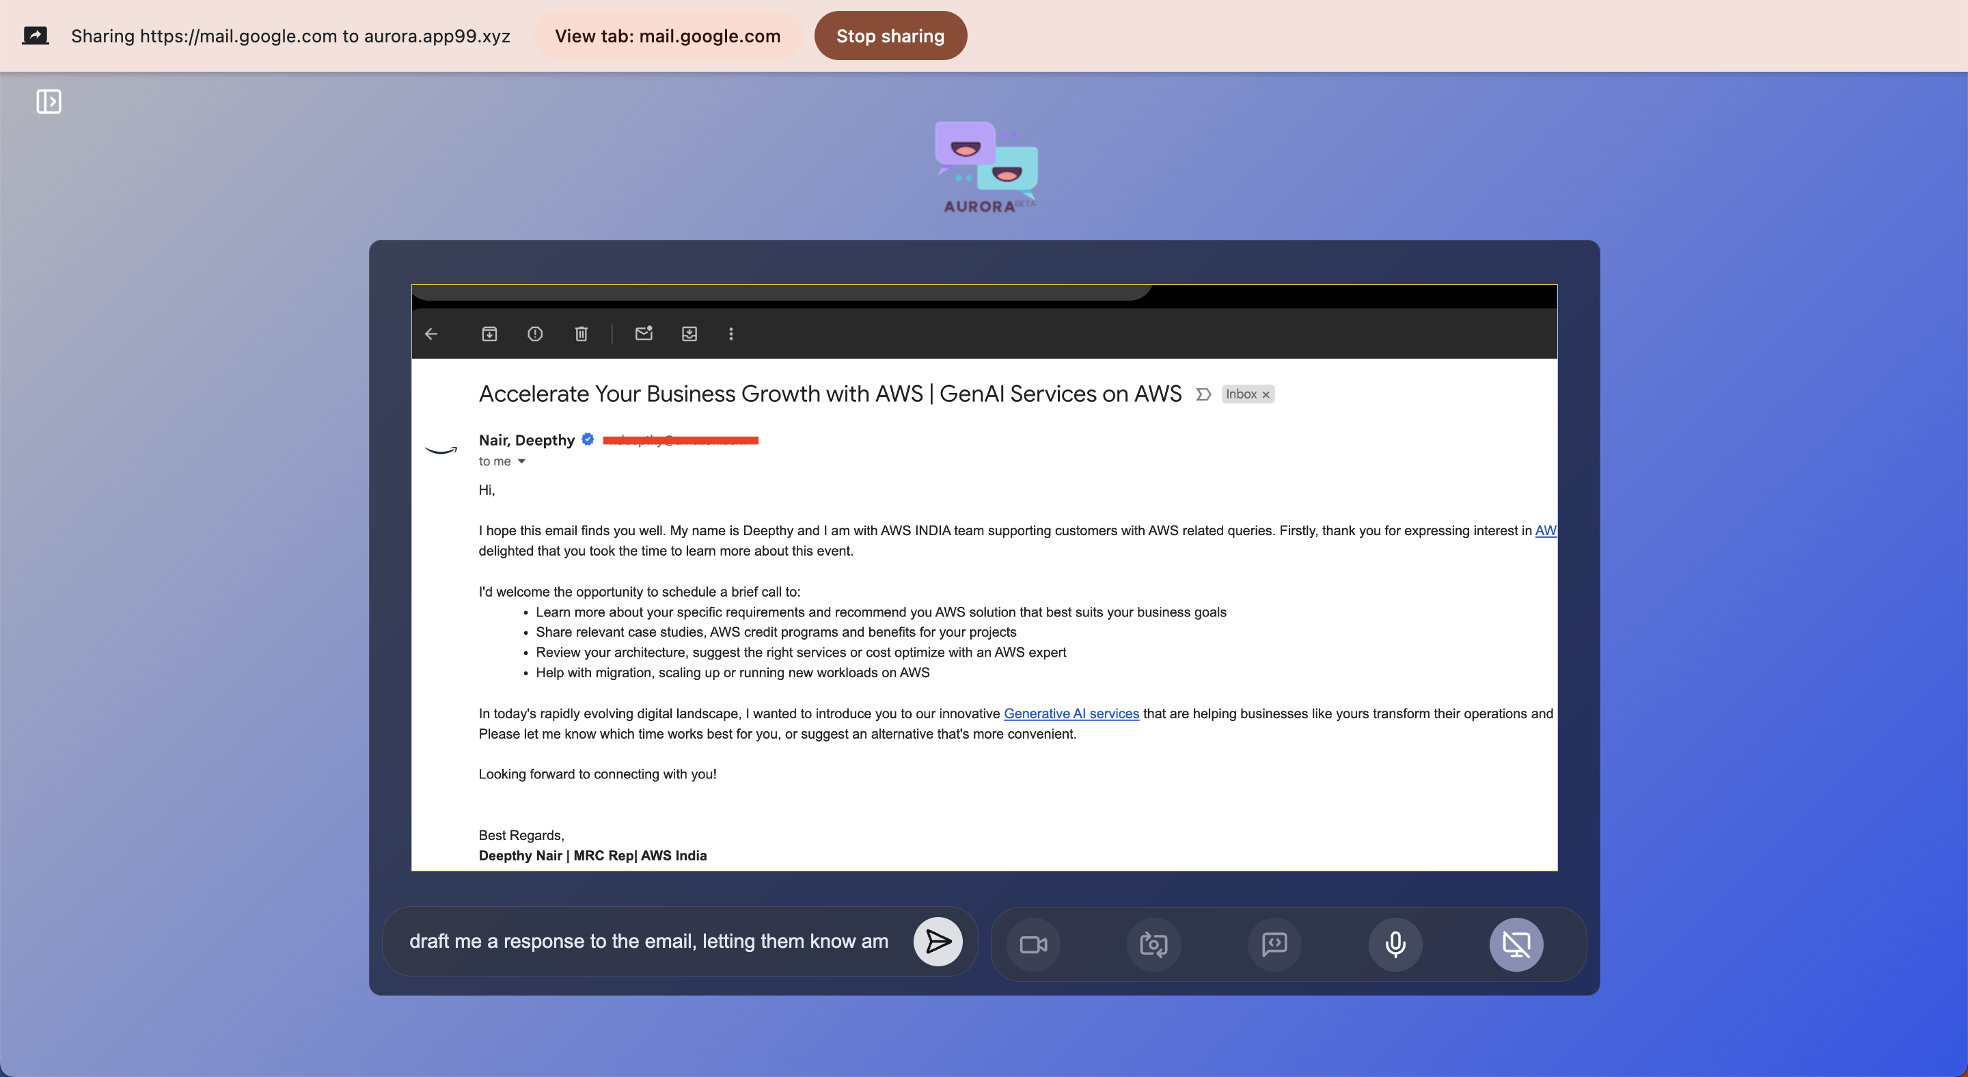The width and height of the screenshot is (1968, 1077).
Task: Click the switch camera icon
Action: [x=1153, y=944]
